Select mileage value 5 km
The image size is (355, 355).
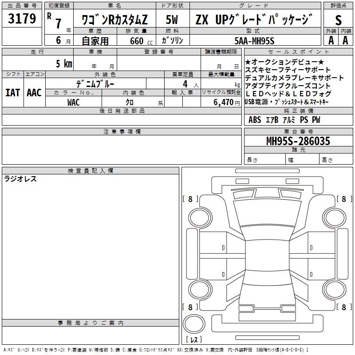[x=64, y=63]
